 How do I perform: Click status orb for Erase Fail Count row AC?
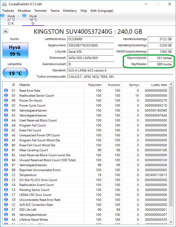click(x=6, y=130)
